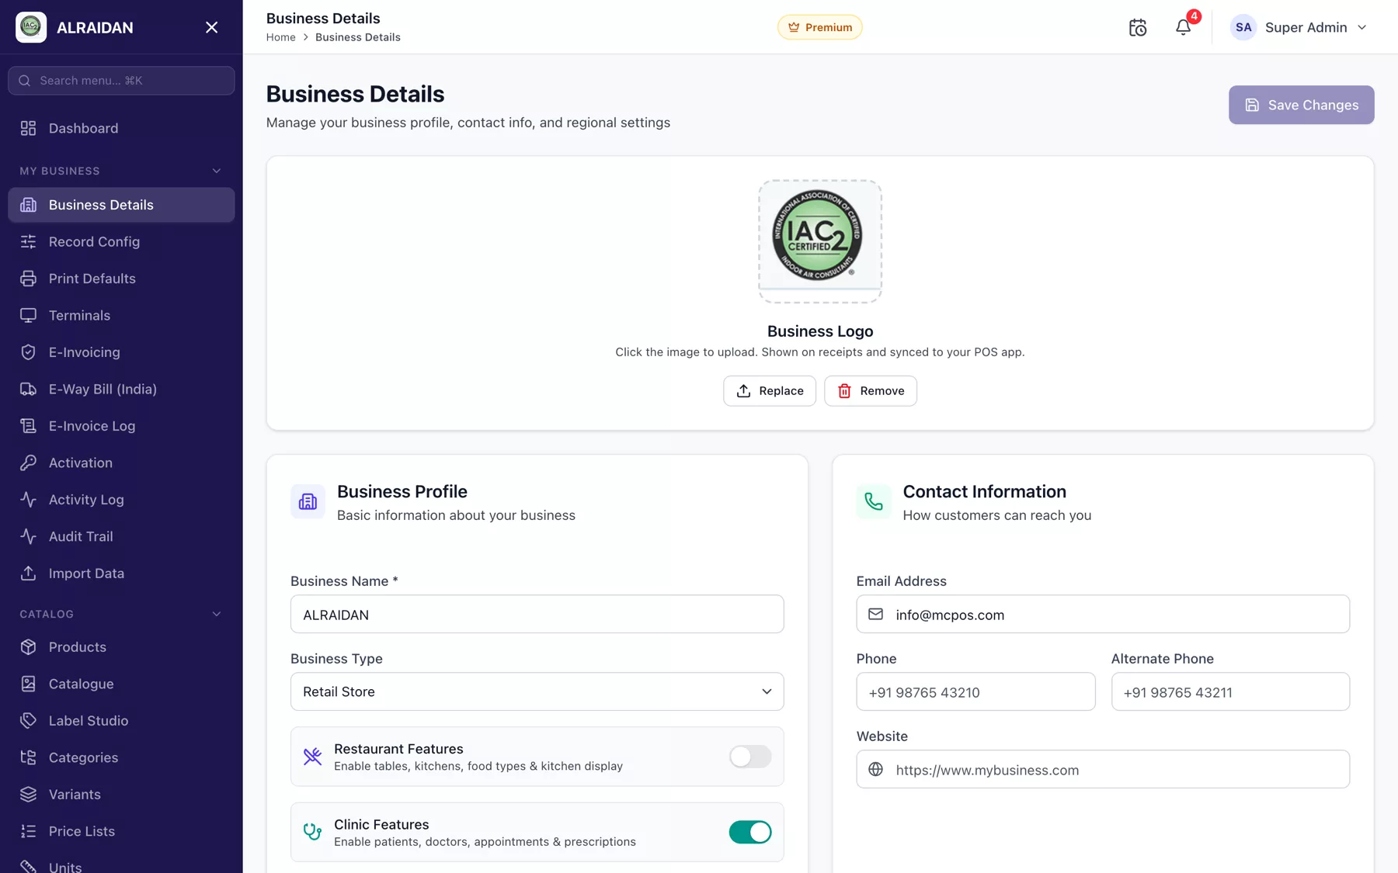Open E-Way Bill (India) truck icon
Image resolution: width=1398 pixels, height=873 pixels.
(x=29, y=389)
